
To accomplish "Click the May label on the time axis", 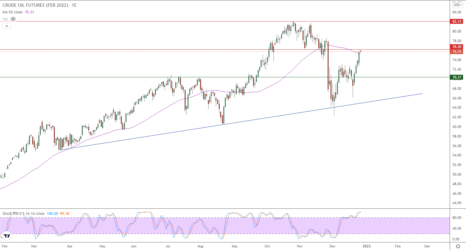I will tap(103, 246).
